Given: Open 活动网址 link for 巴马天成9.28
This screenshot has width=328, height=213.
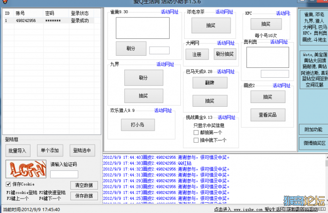Looking at the screenshot, I should [226, 72].
